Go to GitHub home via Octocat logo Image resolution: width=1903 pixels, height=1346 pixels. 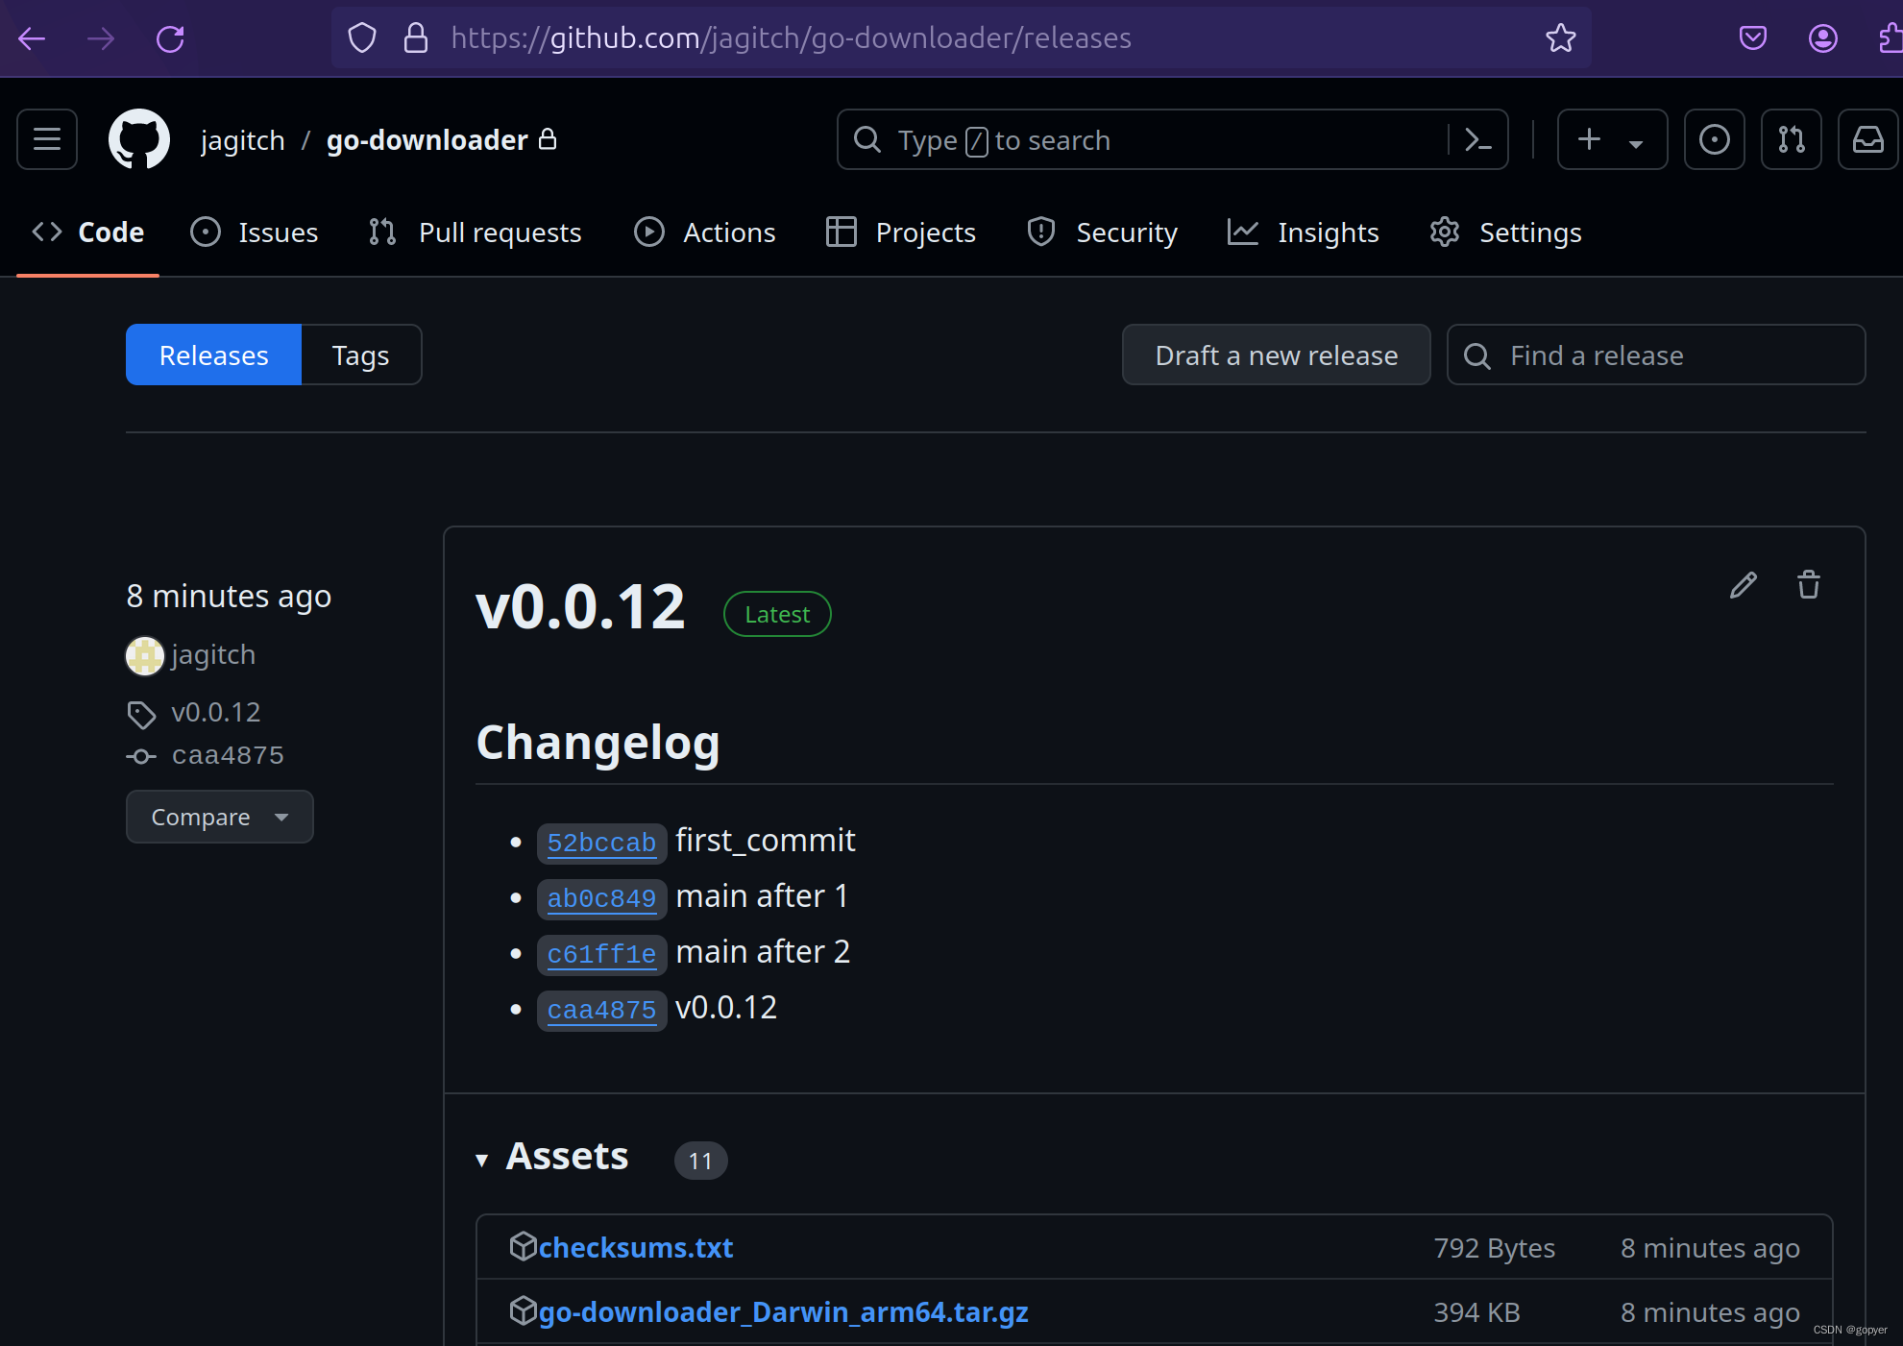[139, 139]
